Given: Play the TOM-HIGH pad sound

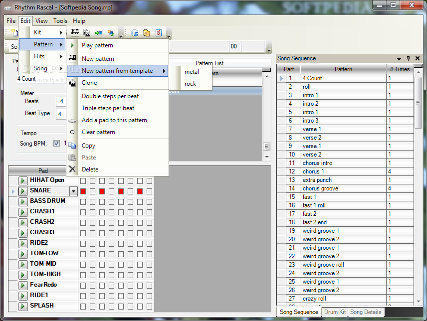Looking at the screenshot, I should [x=23, y=275].
